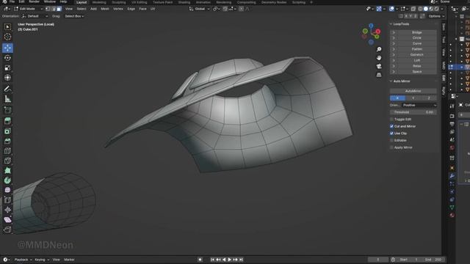The image size is (470, 264).
Task: Switch to the Modeling workspace tab
Action: (x=99, y=2)
